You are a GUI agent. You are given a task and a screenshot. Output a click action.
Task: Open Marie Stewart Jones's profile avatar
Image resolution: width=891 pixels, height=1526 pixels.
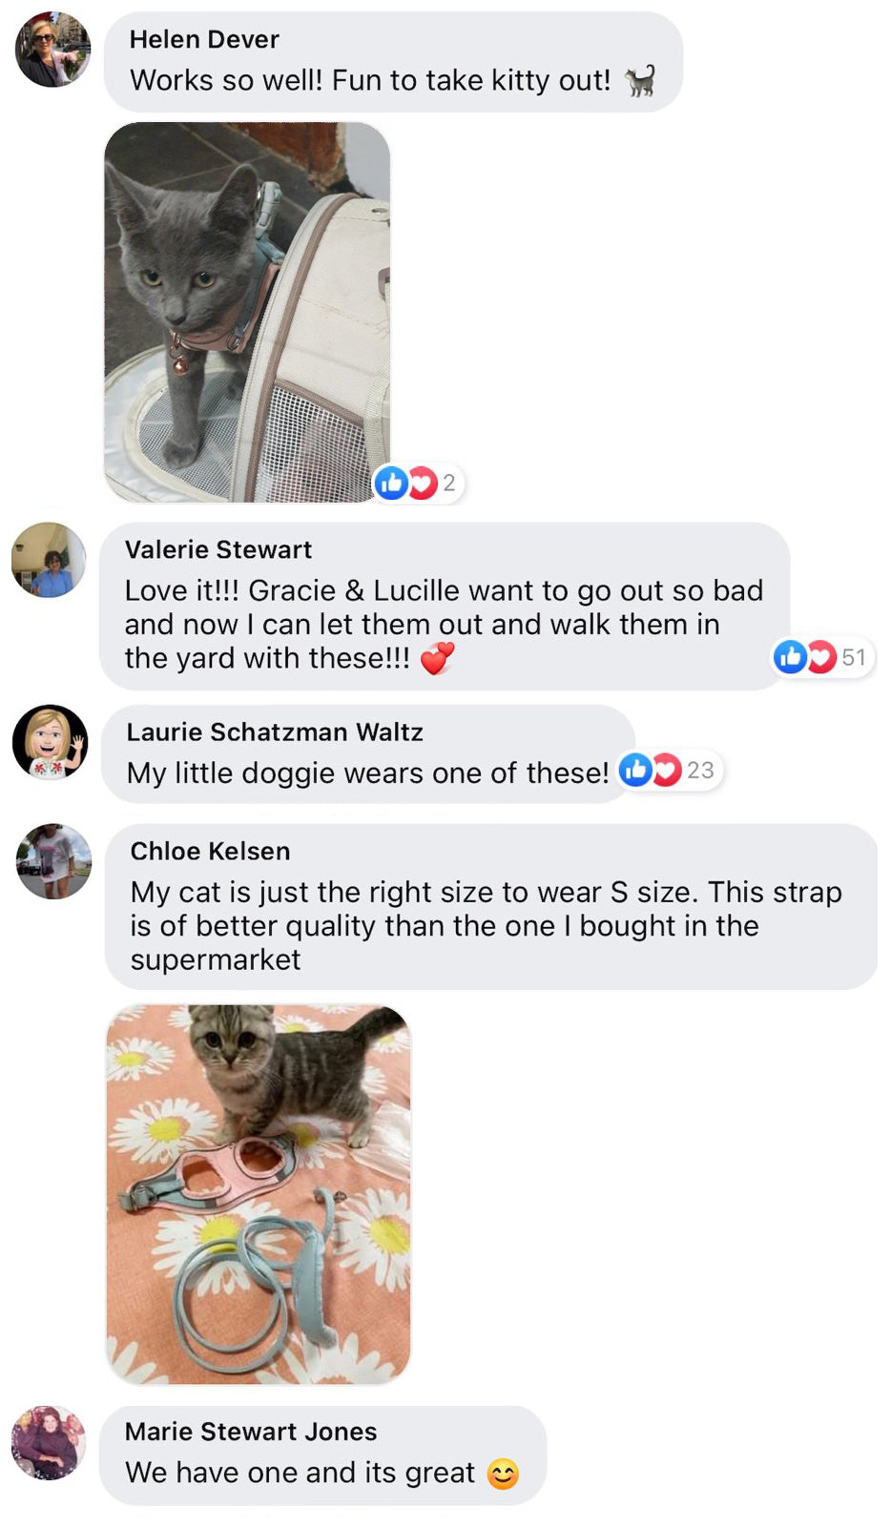[49, 1442]
